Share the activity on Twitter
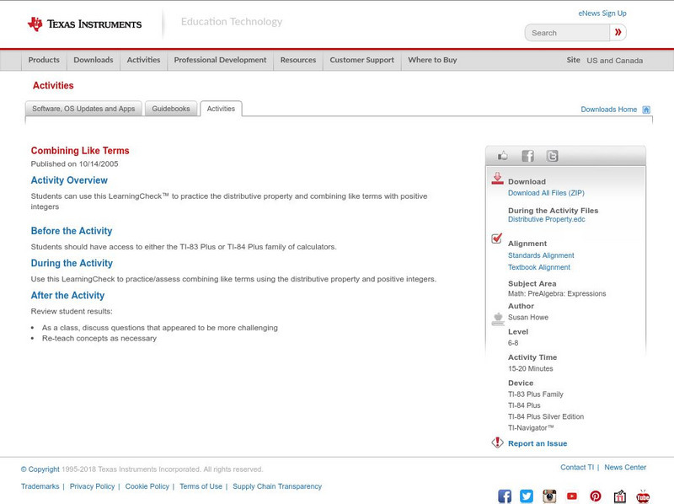This screenshot has height=504, width=674. [x=553, y=155]
